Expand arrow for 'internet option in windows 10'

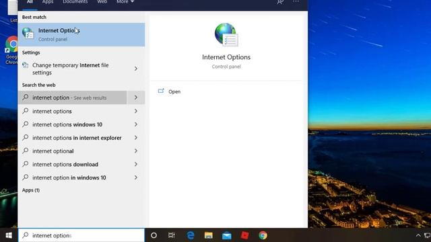click(x=136, y=177)
